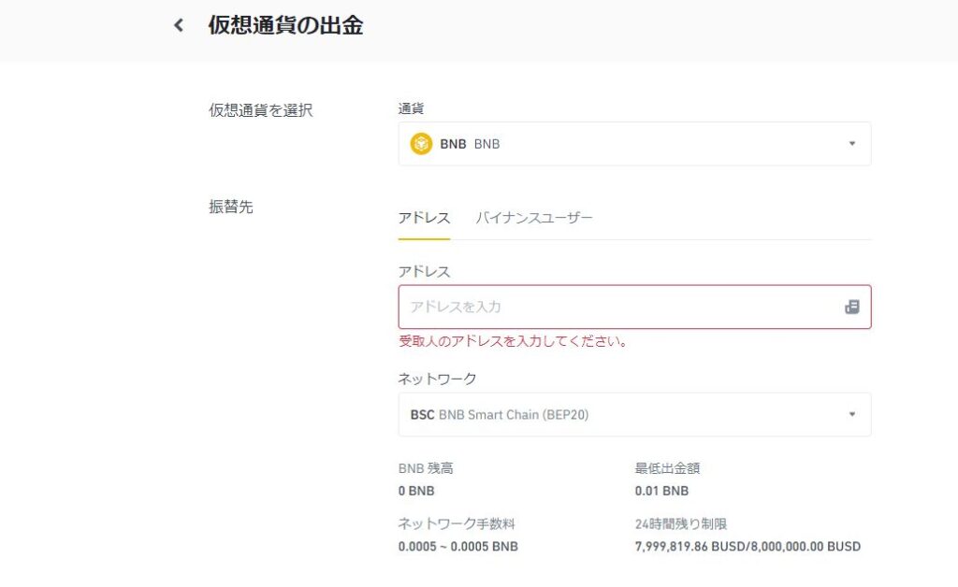Select the 振替先 section label
This screenshot has height=587, width=958.
[231, 207]
